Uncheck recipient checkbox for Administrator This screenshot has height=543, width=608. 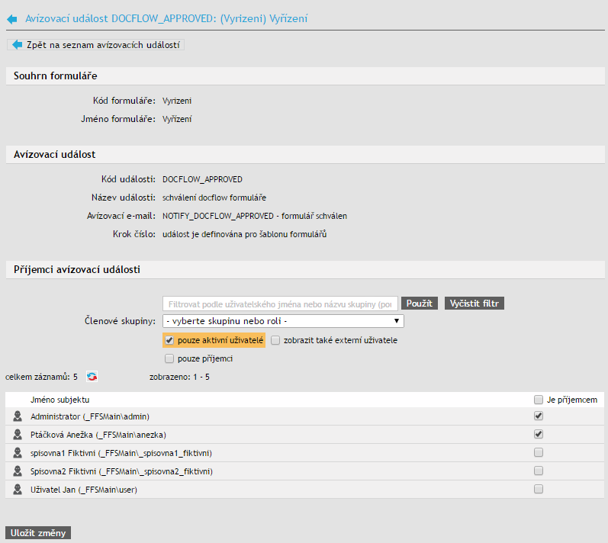pyautogui.click(x=539, y=416)
